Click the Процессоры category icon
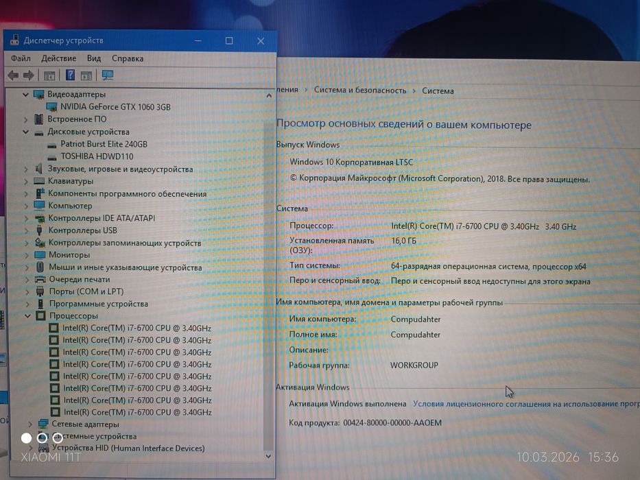This screenshot has height=480, width=640. 40,315
